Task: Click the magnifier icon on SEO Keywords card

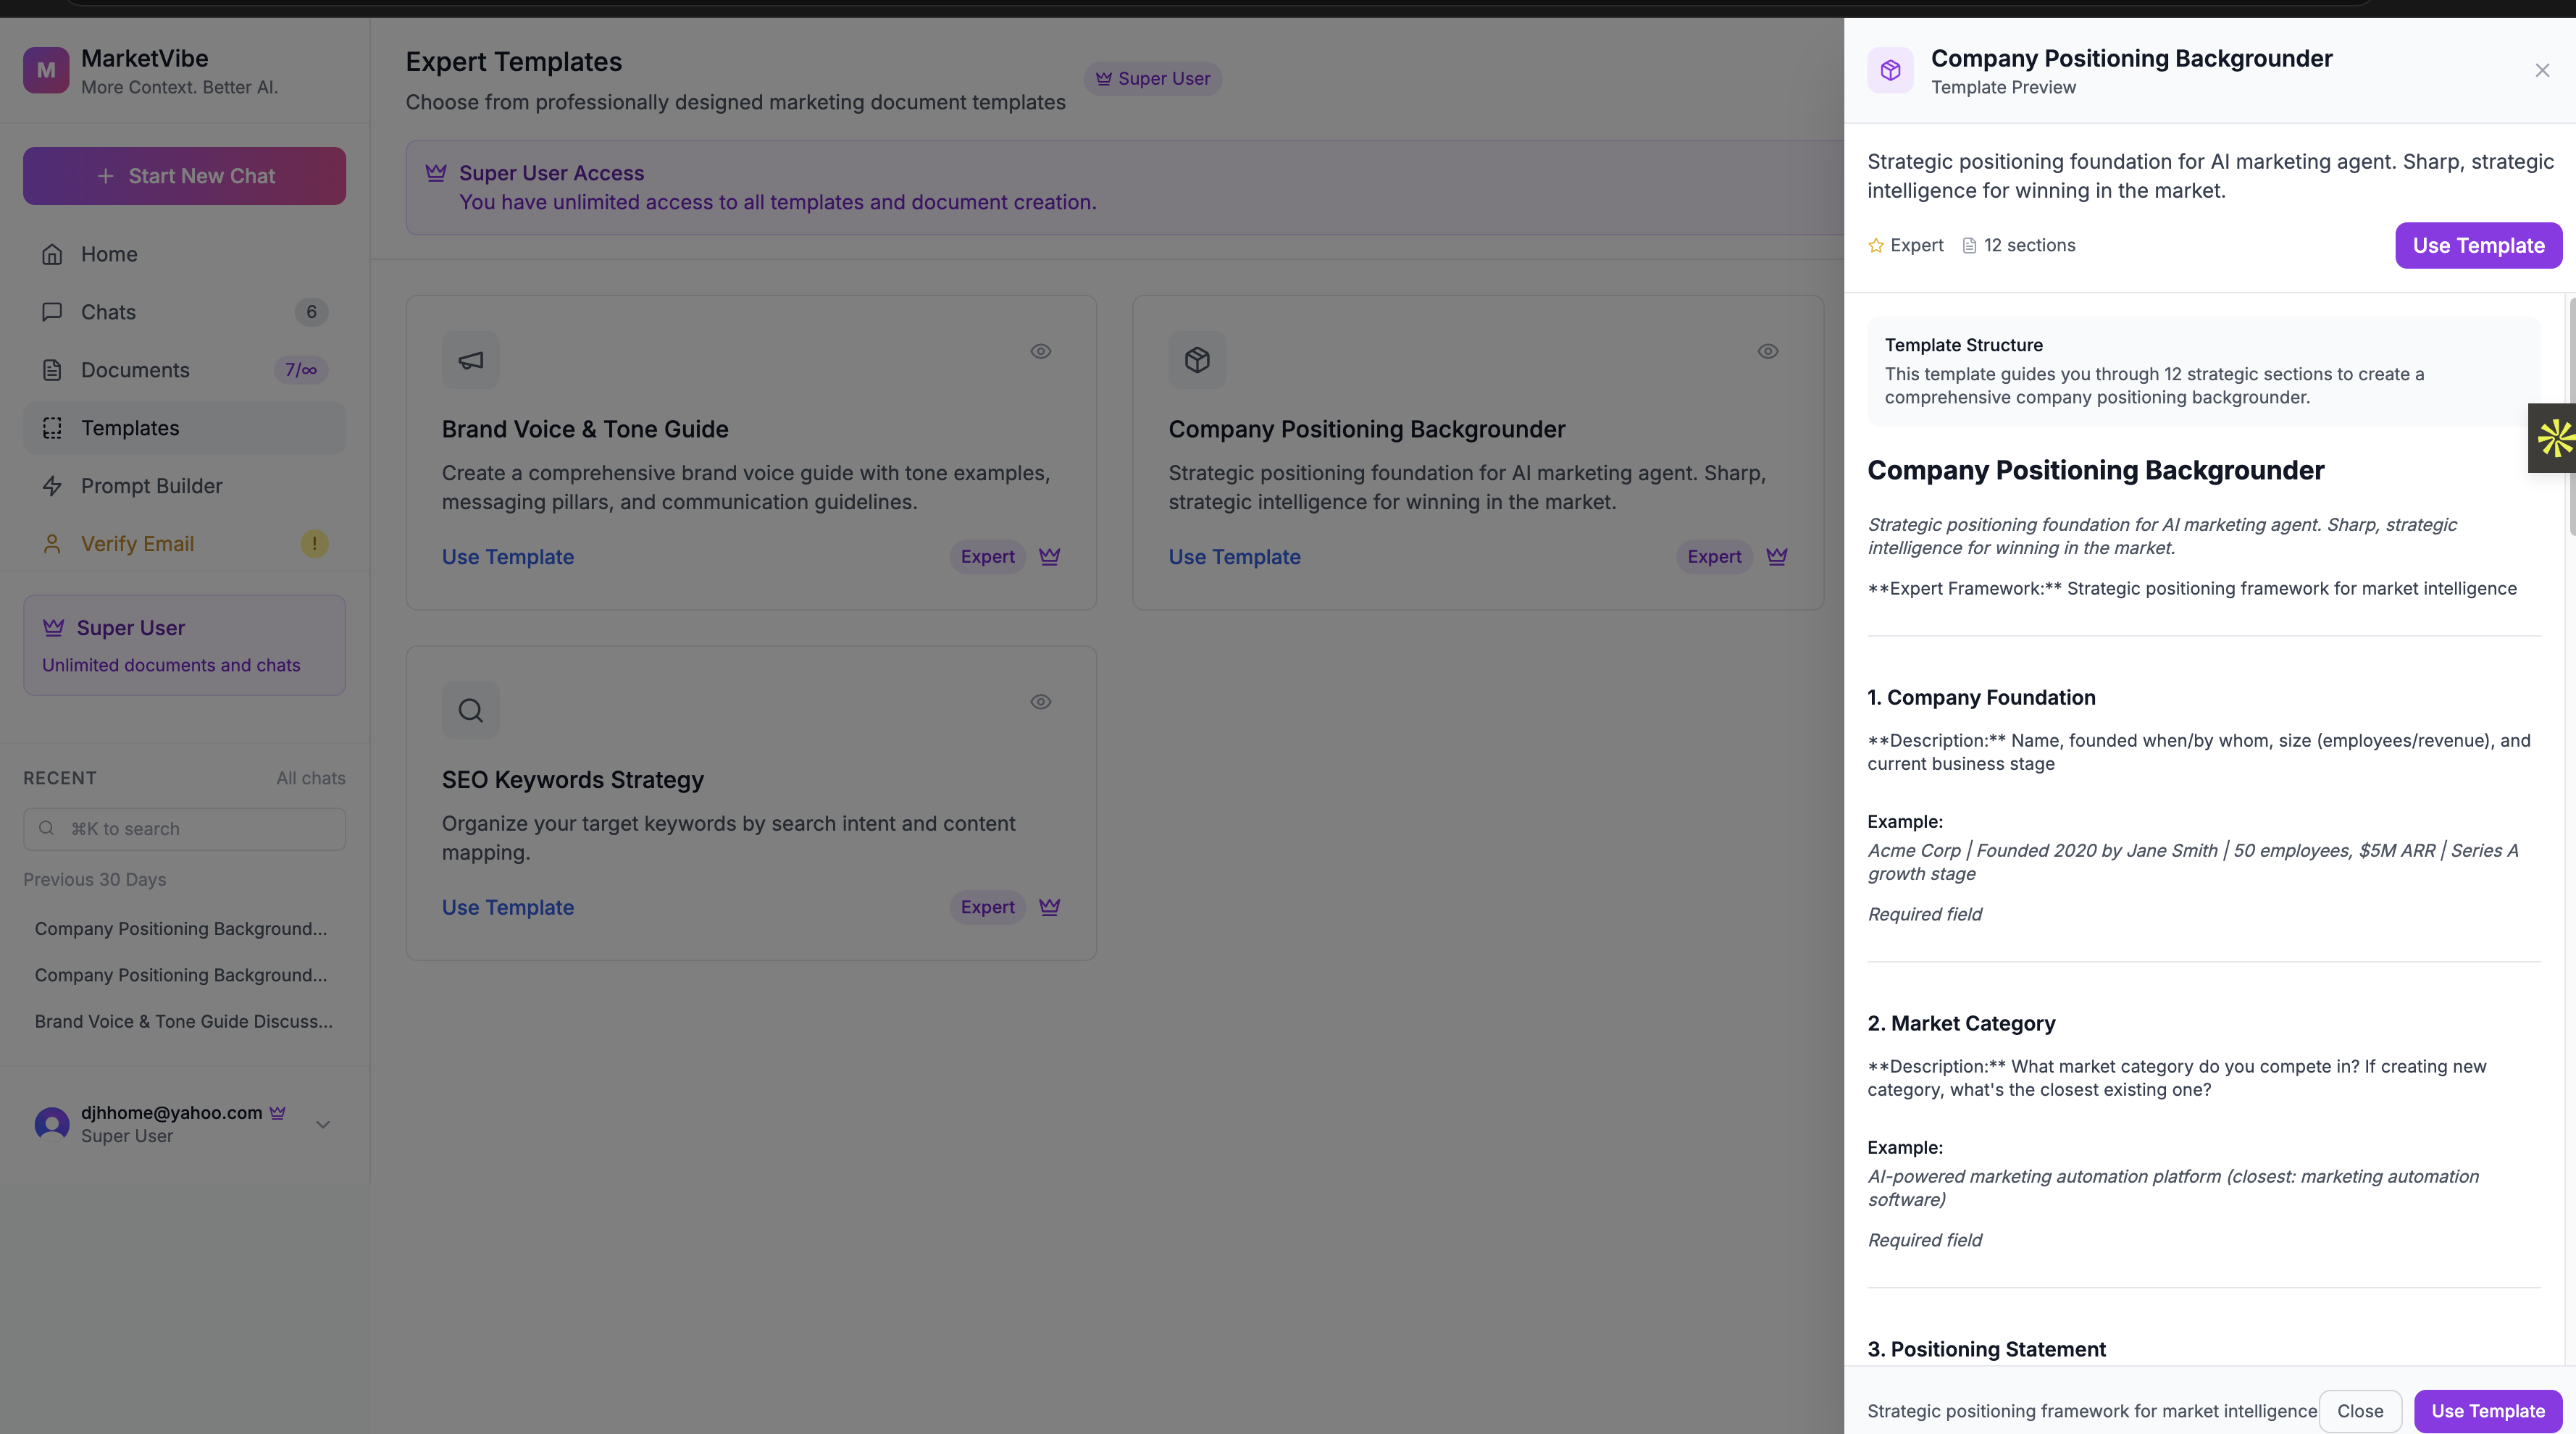Action: [x=470, y=710]
